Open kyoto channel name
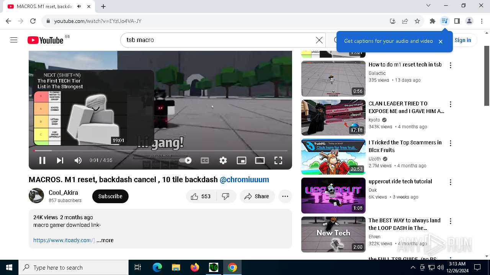The height and width of the screenshot is (275, 490). tap(374, 120)
